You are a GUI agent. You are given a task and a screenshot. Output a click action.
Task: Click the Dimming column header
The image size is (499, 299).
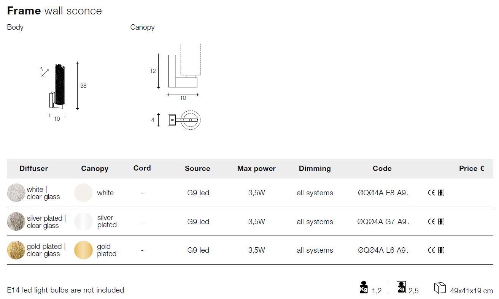tap(315, 169)
